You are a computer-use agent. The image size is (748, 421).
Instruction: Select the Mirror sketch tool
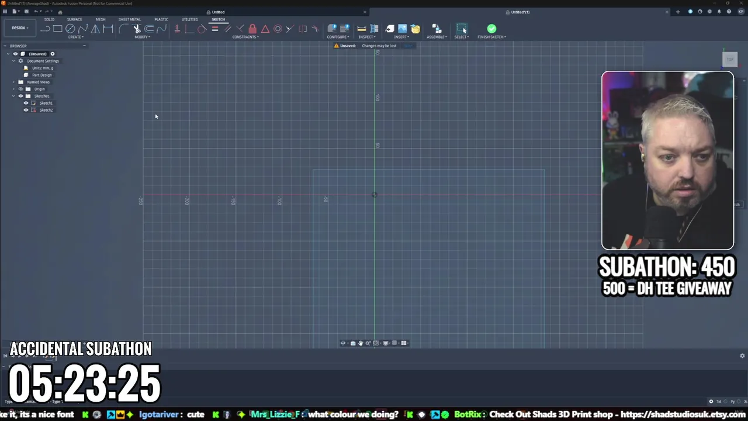[x=95, y=29]
